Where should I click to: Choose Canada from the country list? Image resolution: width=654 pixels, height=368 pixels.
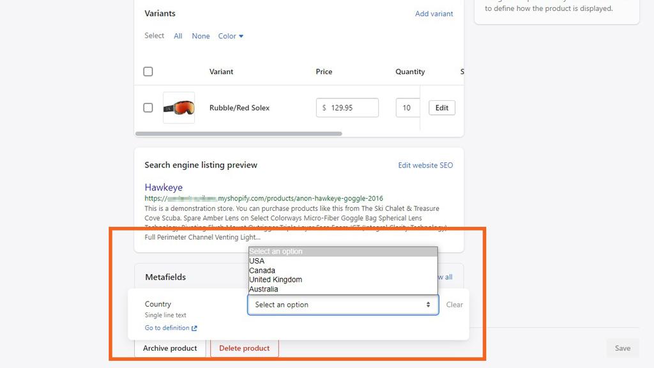pyautogui.click(x=262, y=270)
